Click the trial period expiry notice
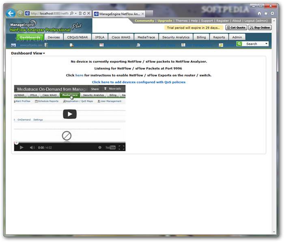Image resolution: width=284 pixels, height=242 pixels. tap(193, 28)
